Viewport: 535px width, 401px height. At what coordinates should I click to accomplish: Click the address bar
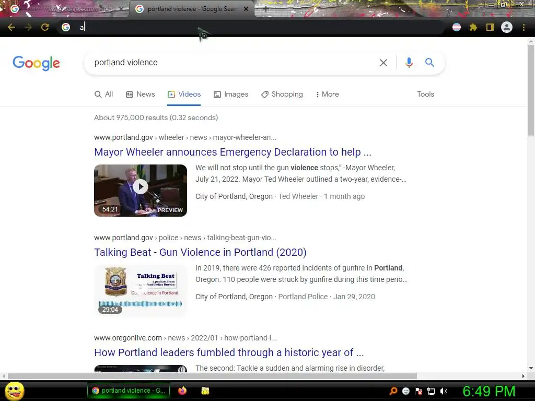(x=252, y=27)
